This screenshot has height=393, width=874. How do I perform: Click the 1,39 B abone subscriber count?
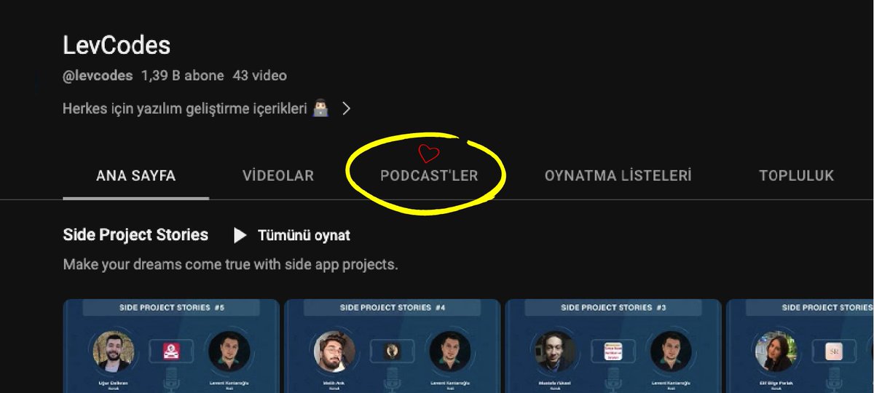point(181,76)
